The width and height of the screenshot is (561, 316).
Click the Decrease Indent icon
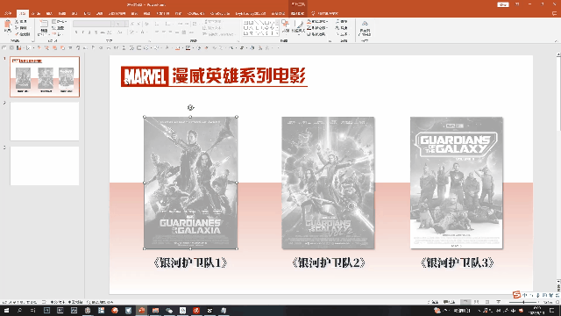coord(180,24)
